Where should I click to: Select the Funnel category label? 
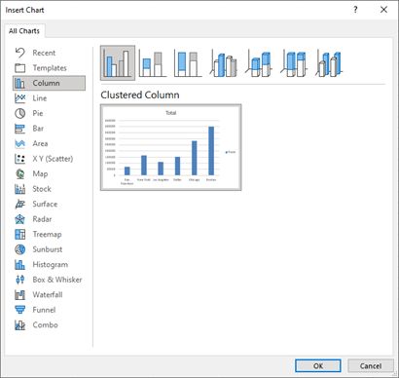tap(44, 310)
